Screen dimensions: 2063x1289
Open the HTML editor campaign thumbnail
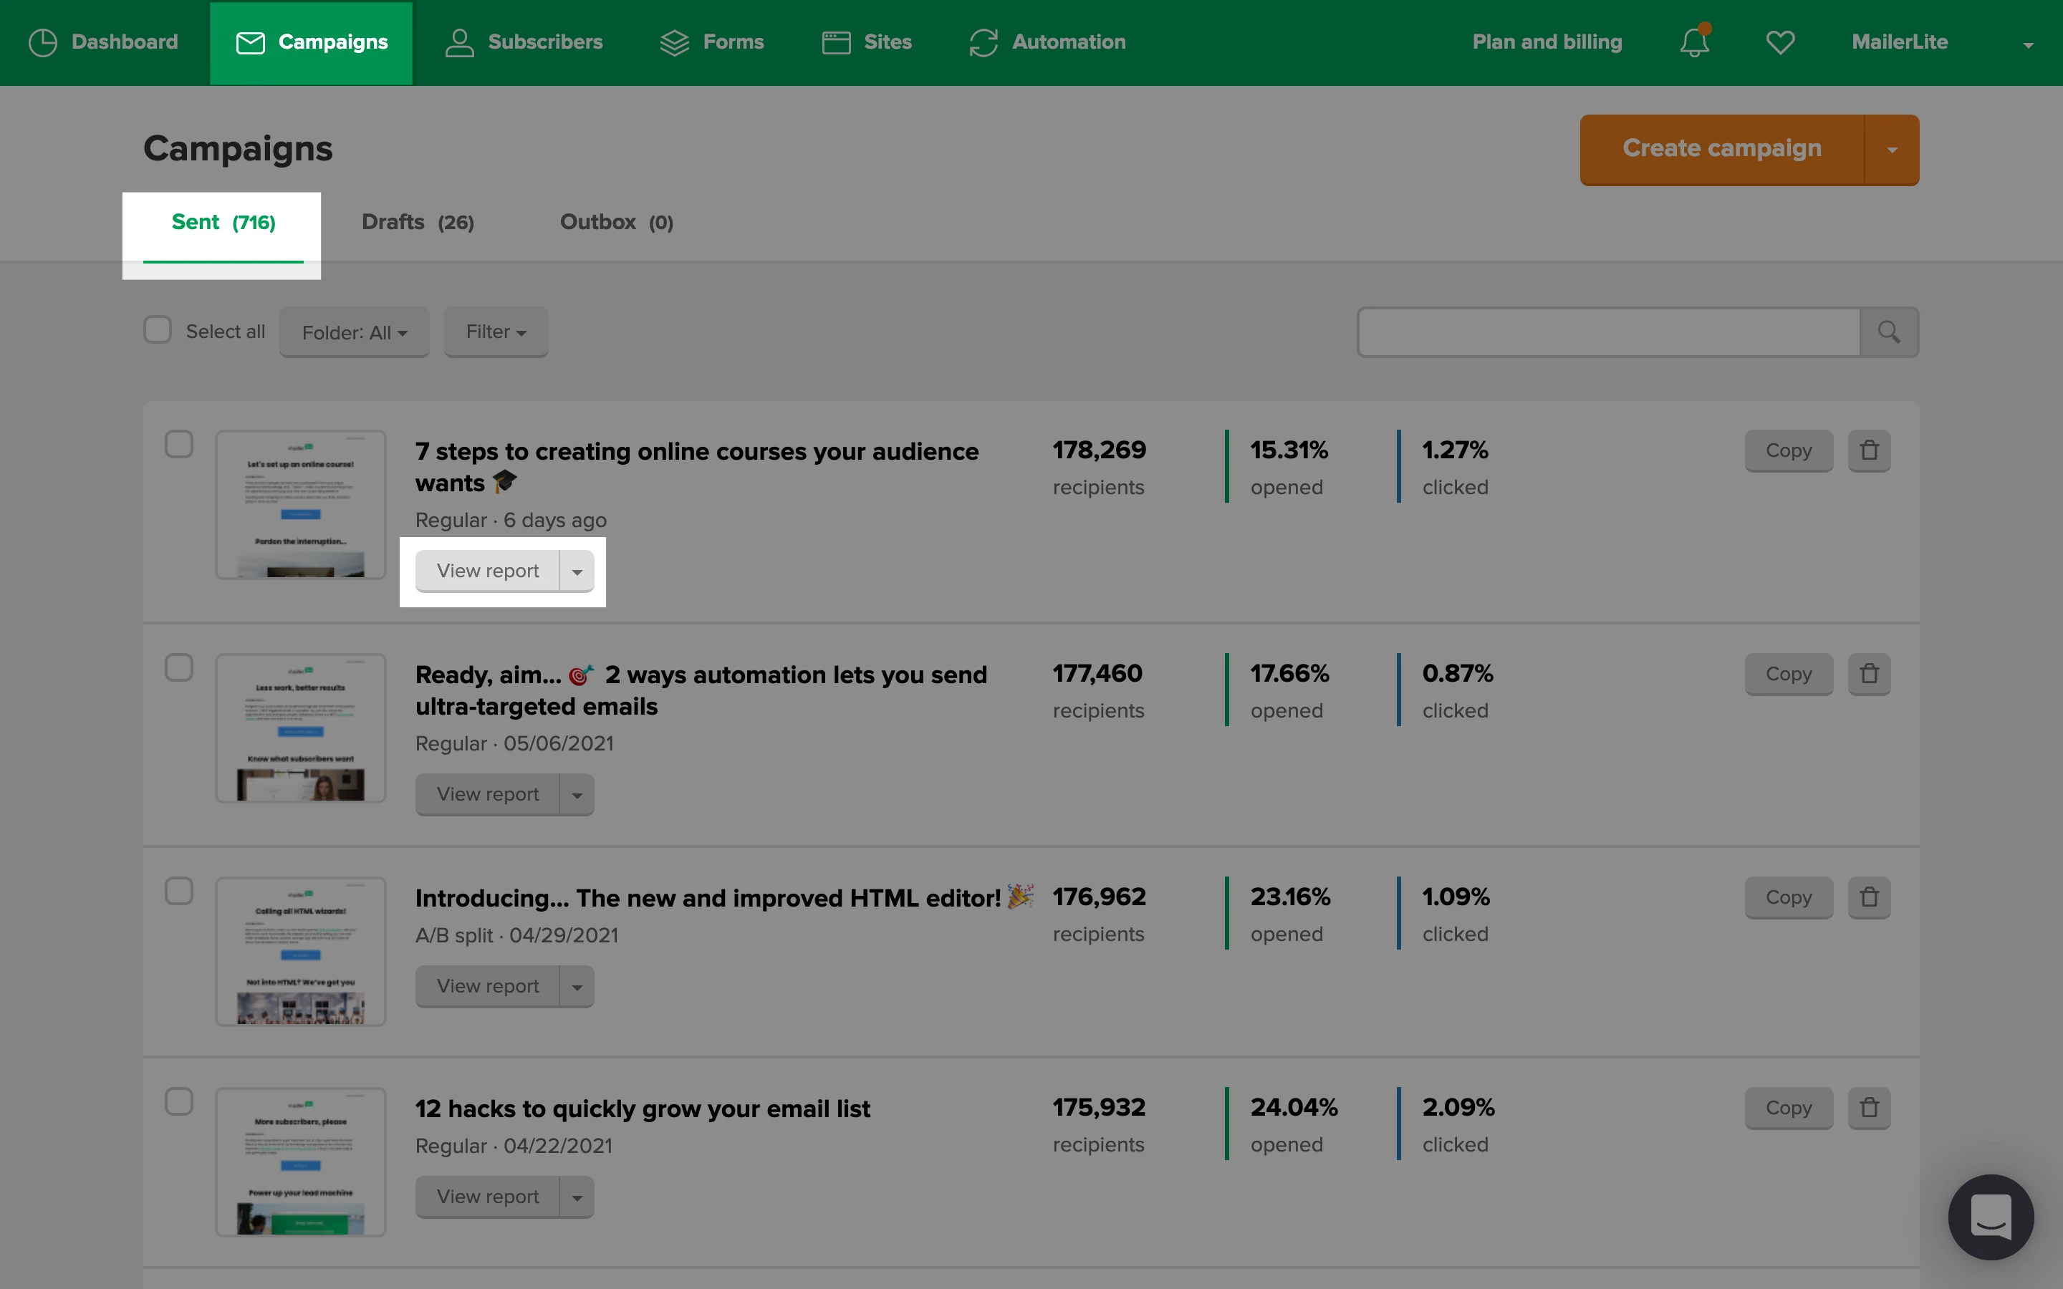[300, 950]
